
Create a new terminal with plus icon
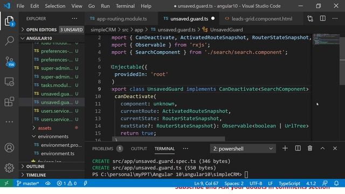285,149
